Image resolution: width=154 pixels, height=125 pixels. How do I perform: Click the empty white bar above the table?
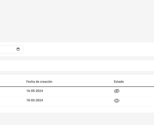[77, 66]
